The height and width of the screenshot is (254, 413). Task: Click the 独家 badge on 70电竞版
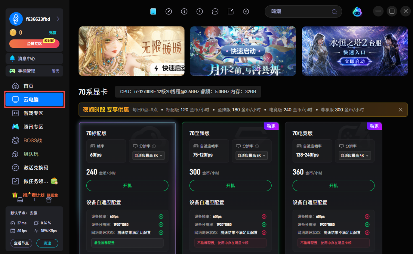pyautogui.click(x=374, y=126)
